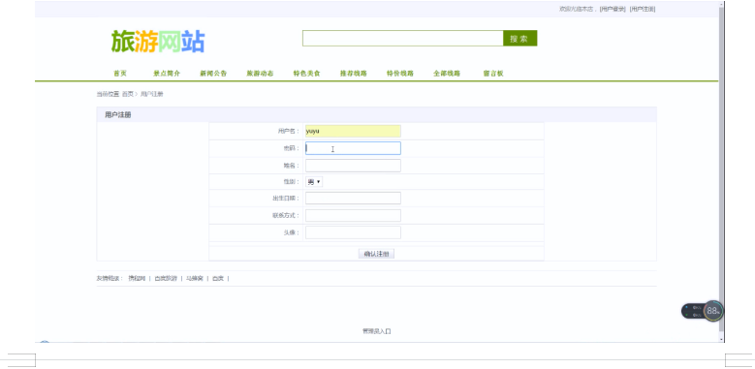The image size is (755, 369).
Task: Open the 性别 gender dropdown
Action: point(314,182)
